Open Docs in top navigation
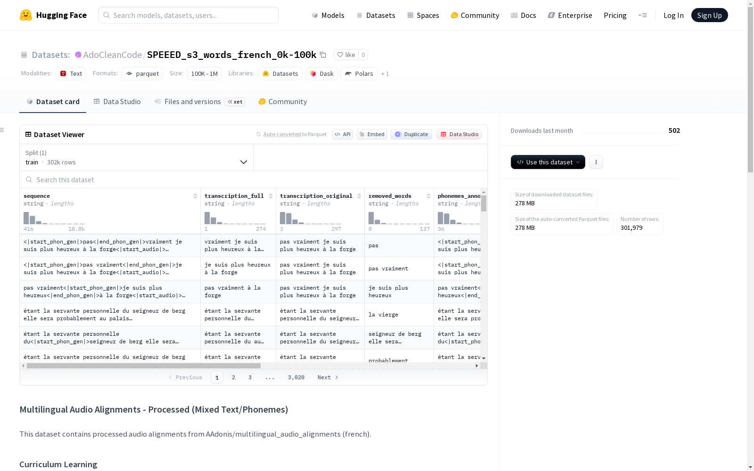Screen dimensions: 754x471 pos(524,15)
